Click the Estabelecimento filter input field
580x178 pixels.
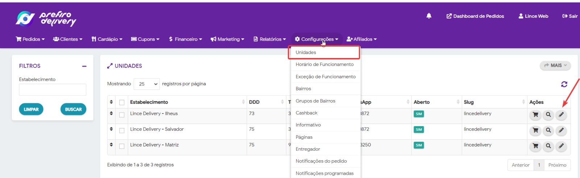pos(53,90)
